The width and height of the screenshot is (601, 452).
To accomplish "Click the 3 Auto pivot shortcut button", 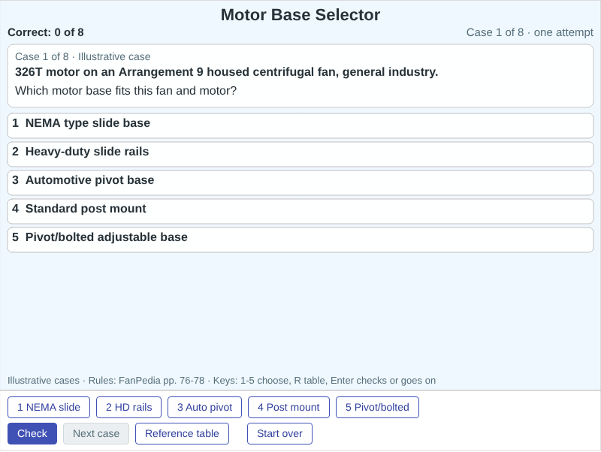I will (204, 407).
